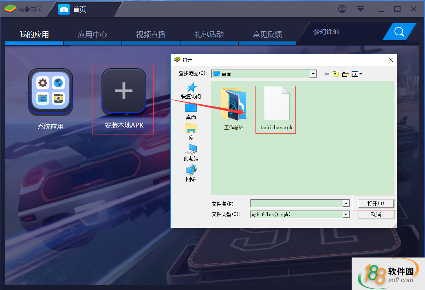Create a new folder in the dialog
425x290 pixels.
[346, 74]
